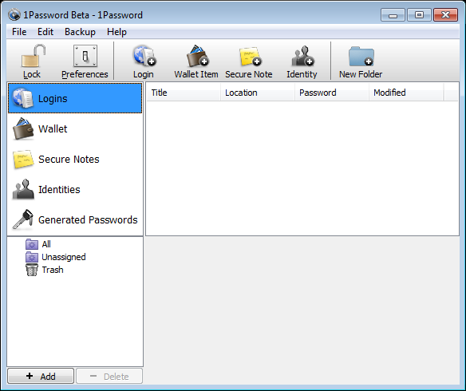
Task: Click the Delete button
Action: (x=109, y=376)
